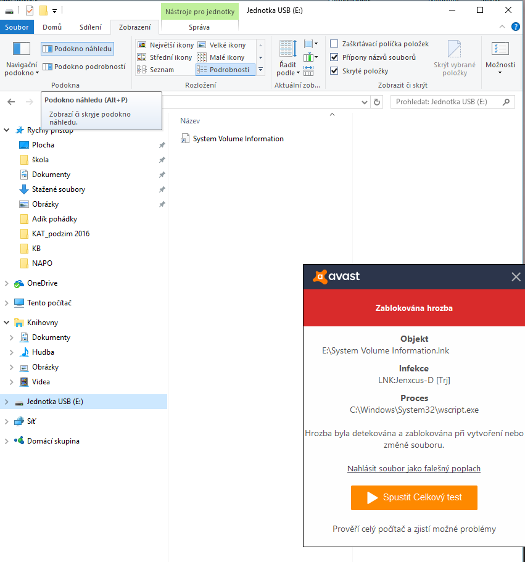This screenshot has height=562, width=525.
Task: Click the Avast logo in the popup
Action: click(x=336, y=276)
